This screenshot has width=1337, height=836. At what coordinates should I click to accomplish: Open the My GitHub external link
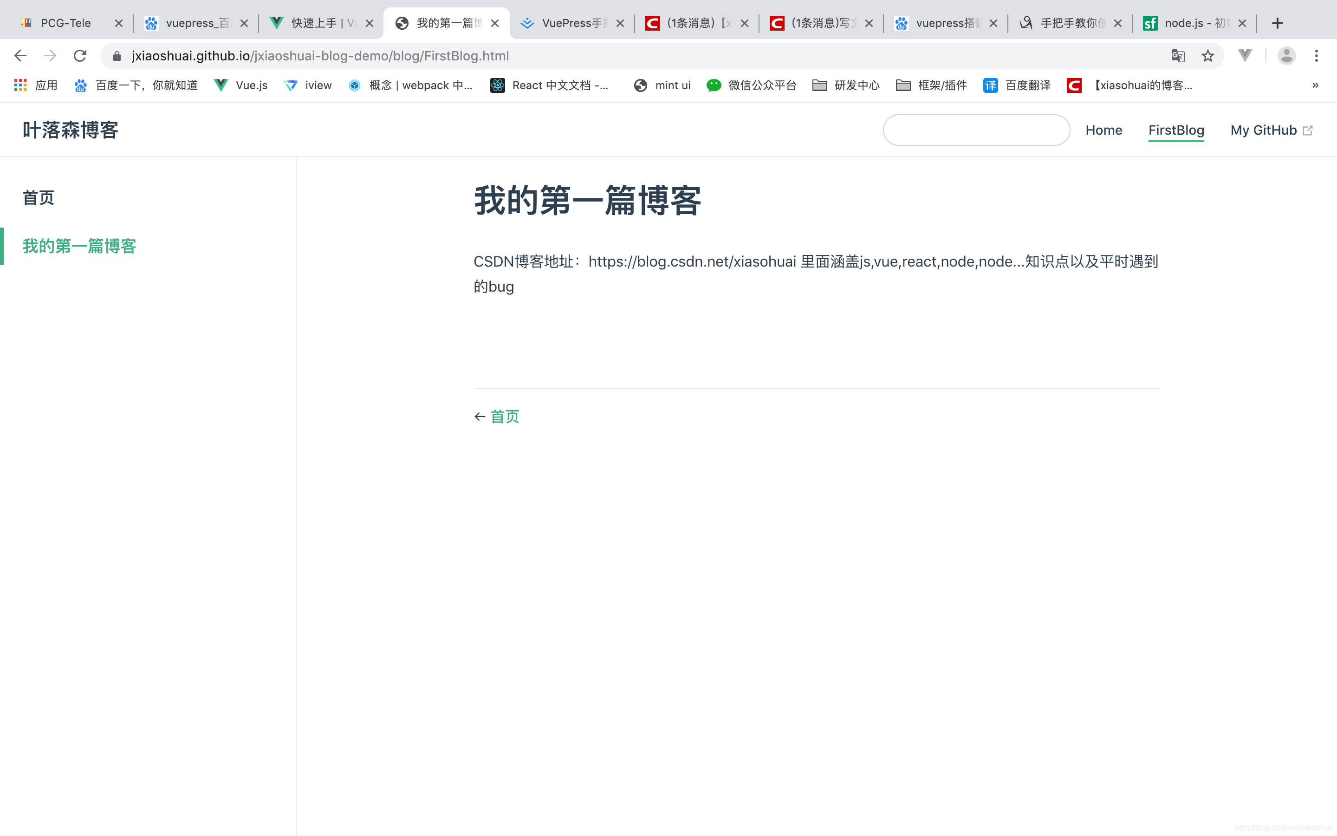[x=1271, y=130]
